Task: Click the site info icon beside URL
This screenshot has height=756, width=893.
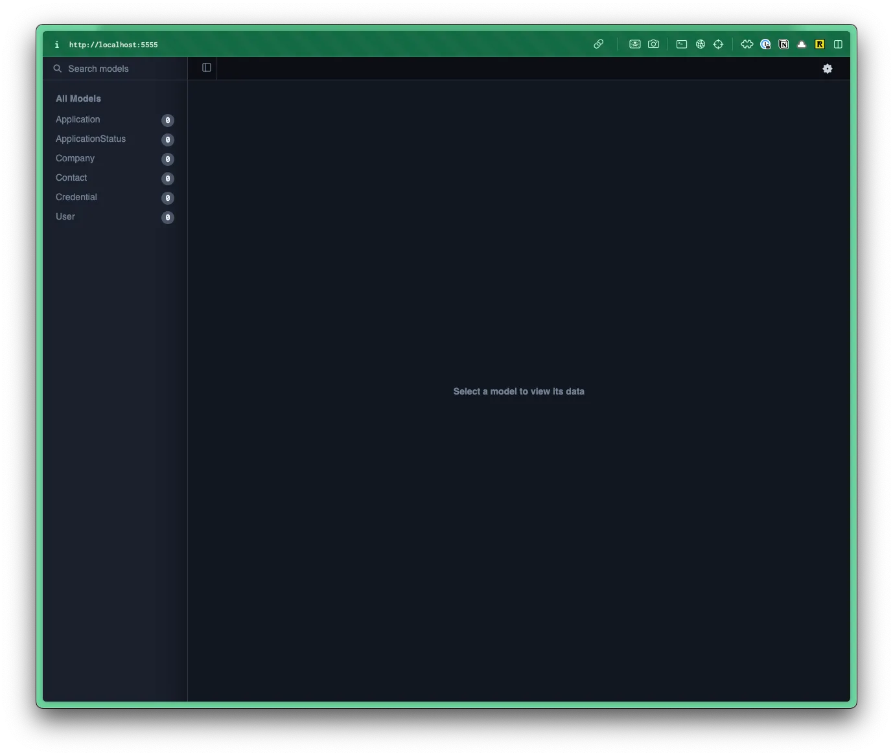Action: click(57, 45)
